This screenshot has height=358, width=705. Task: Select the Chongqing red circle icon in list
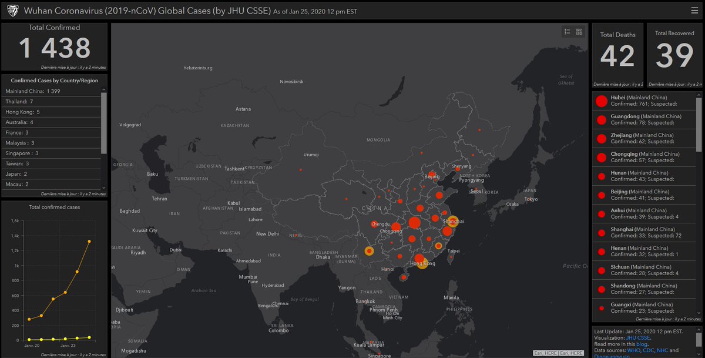coord(601,157)
